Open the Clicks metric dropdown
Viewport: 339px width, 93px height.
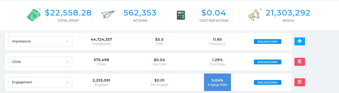40,62
